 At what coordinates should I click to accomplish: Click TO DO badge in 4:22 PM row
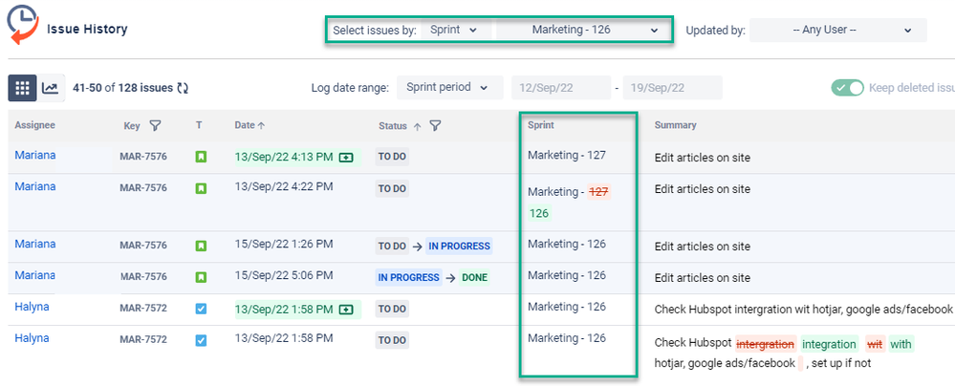tap(392, 189)
